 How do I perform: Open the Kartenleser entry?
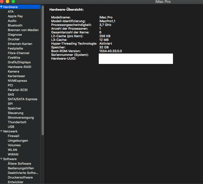pos(16,76)
